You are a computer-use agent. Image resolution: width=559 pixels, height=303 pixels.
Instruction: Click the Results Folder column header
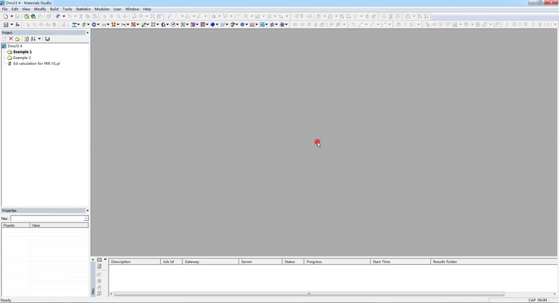tap(493, 262)
